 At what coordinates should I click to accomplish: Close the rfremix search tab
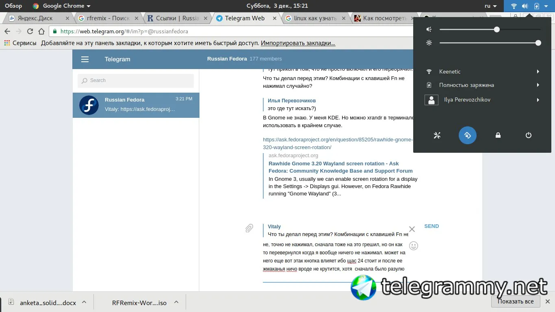(137, 18)
